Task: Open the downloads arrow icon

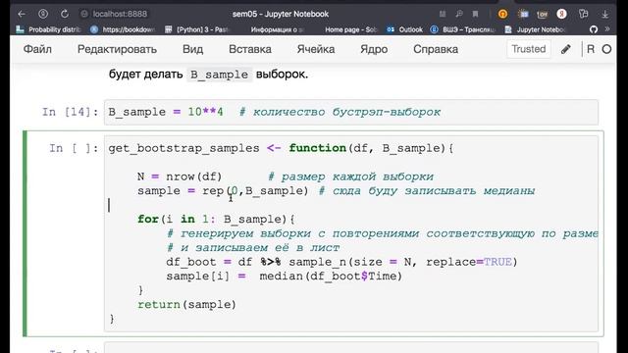Action: click(604, 14)
